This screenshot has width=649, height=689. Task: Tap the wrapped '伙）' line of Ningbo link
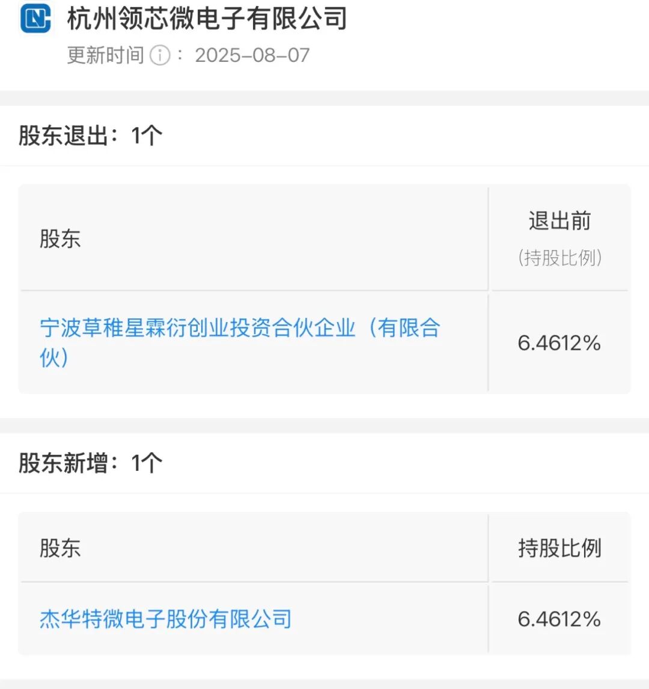coord(55,358)
